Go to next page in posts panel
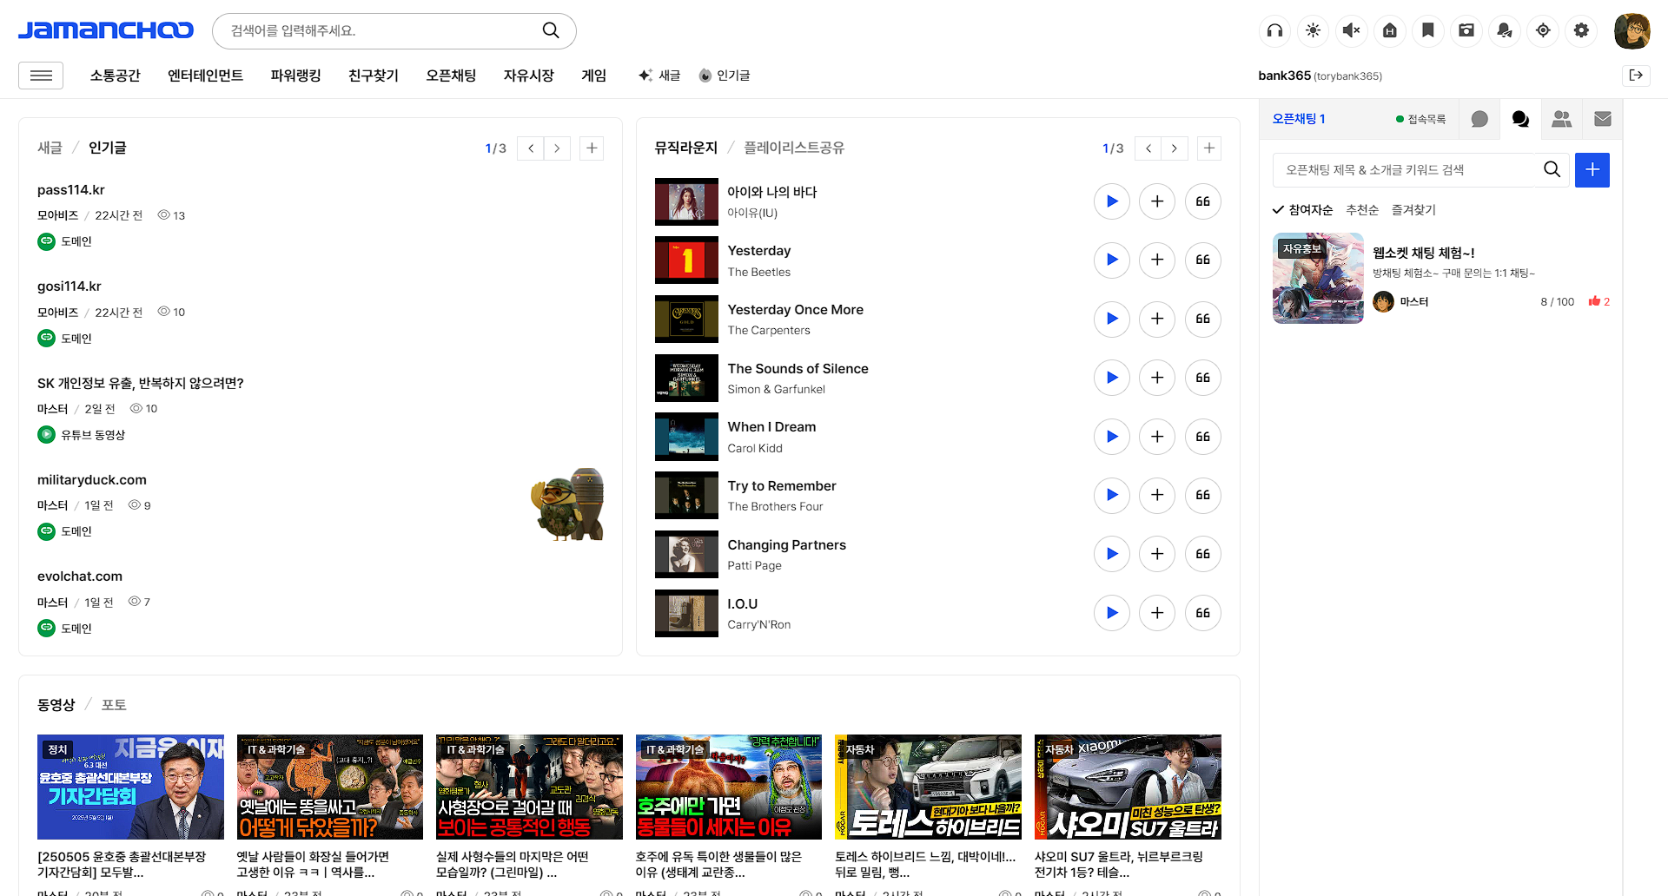 coord(557,148)
